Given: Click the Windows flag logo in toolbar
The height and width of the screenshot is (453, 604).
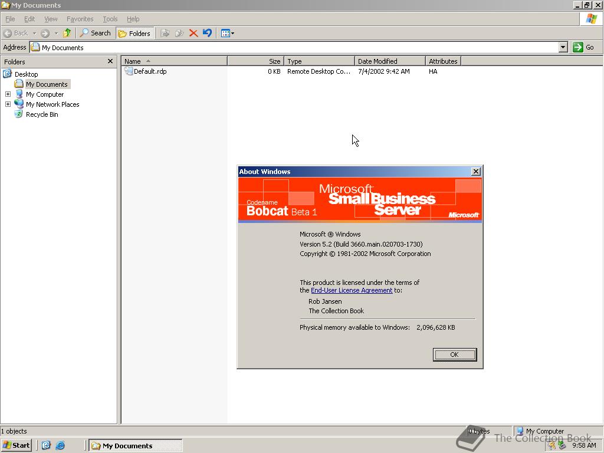Looking at the screenshot, I should pyautogui.click(x=591, y=19).
